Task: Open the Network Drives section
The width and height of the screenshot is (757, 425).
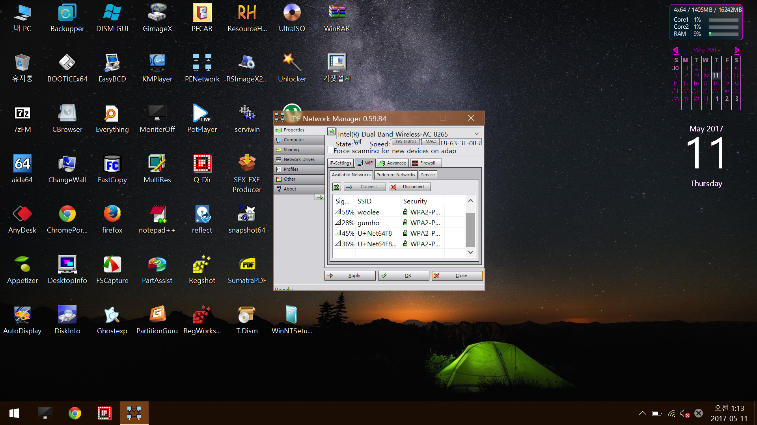Action: 299,159
